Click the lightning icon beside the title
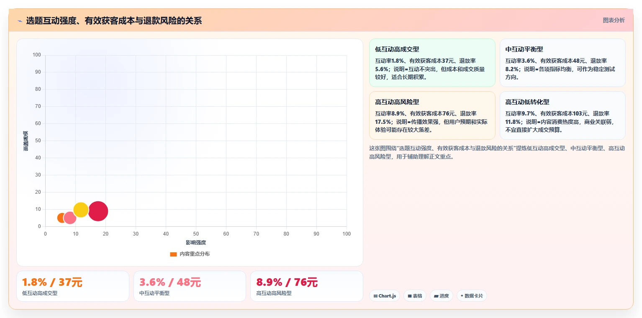 (x=20, y=21)
